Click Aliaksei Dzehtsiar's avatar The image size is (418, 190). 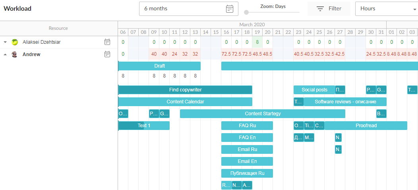(15, 42)
